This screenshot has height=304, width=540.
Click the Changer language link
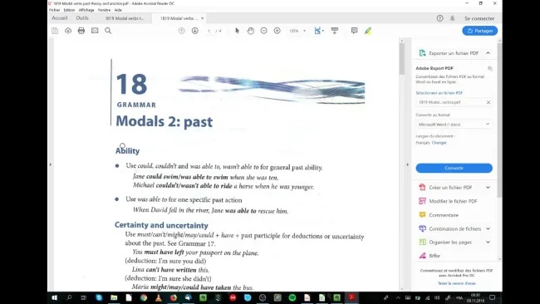[x=439, y=143]
